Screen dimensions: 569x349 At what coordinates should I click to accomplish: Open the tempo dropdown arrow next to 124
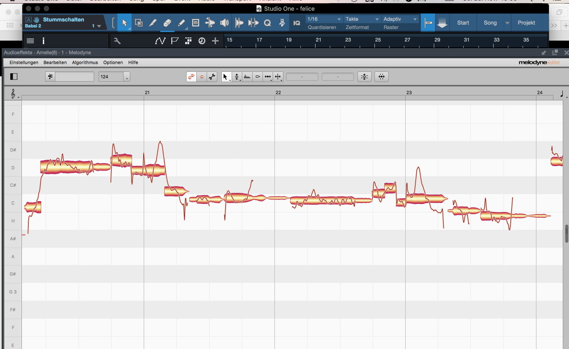(127, 77)
